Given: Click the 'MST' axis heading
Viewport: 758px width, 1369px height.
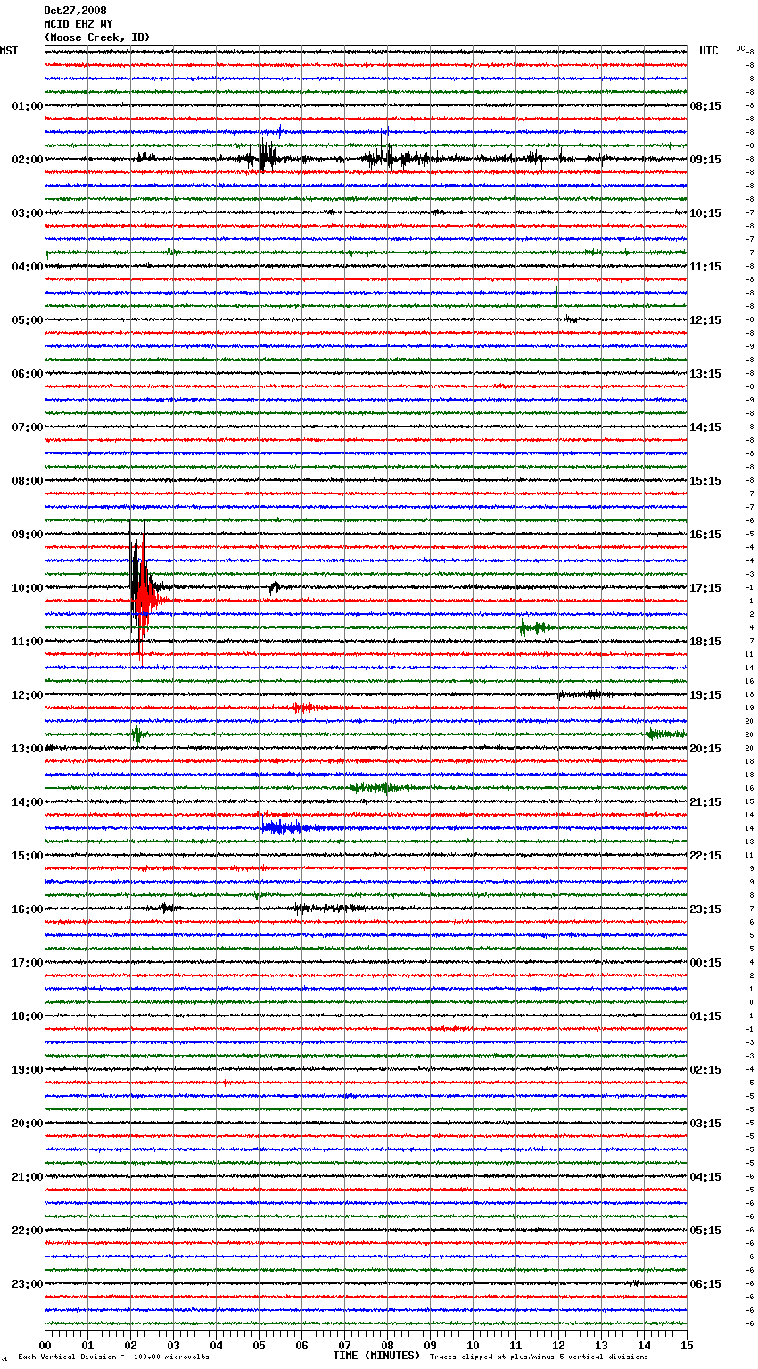Looking at the screenshot, I should coord(9,51).
